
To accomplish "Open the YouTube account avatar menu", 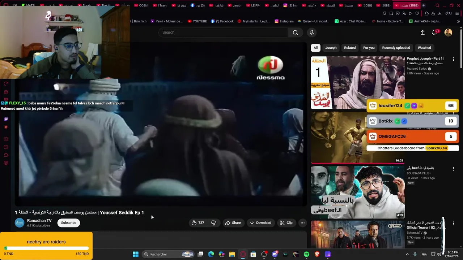I will 448,32.
